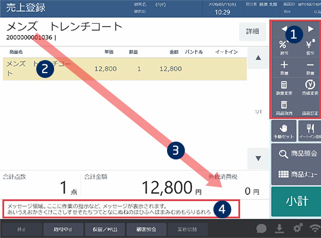
Task: Tap the 直前訂正 correction button
Action: 310,113
